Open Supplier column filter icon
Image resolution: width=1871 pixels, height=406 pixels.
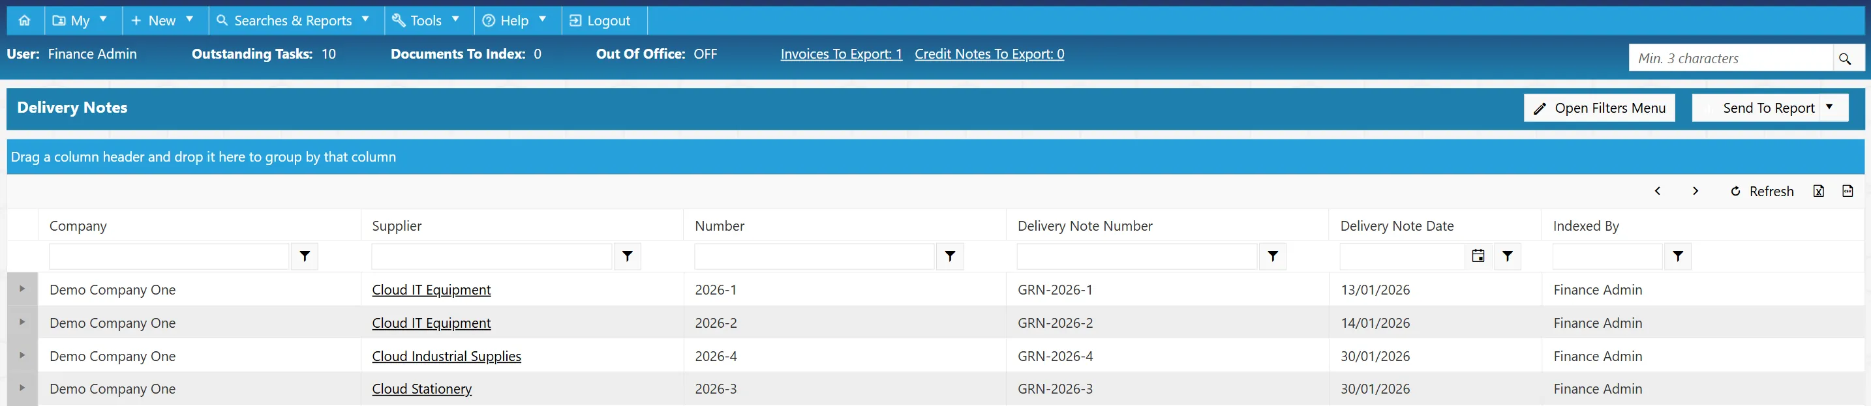pos(628,256)
